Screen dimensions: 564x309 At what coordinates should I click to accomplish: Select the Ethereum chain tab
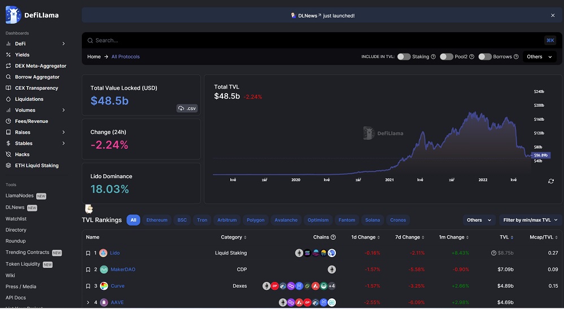pyautogui.click(x=157, y=220)
